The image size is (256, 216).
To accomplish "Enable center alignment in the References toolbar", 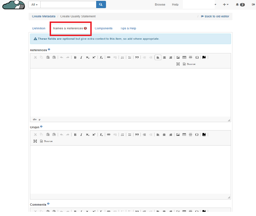I will pos(164,58).
